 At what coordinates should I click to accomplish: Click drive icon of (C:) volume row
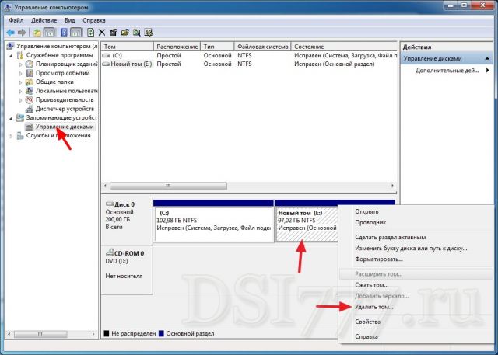coord(106,55)
